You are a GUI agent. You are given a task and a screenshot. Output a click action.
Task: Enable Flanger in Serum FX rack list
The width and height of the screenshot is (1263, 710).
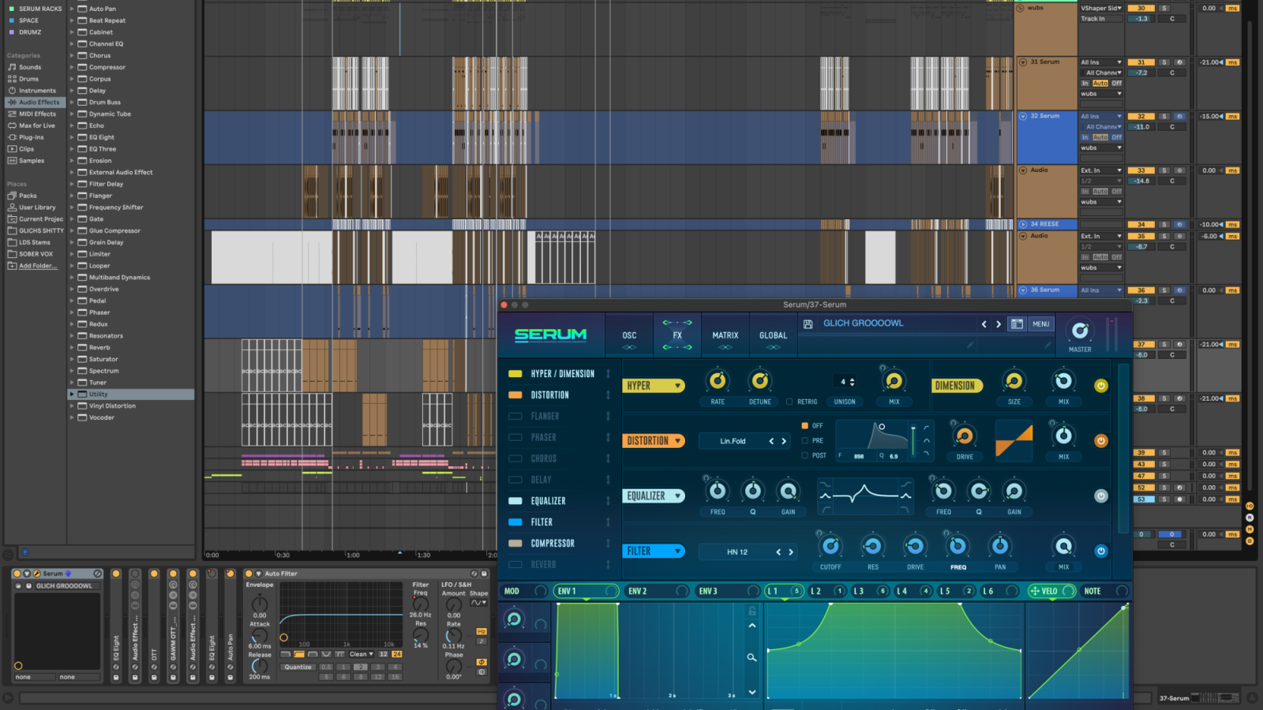pos(515,417)
